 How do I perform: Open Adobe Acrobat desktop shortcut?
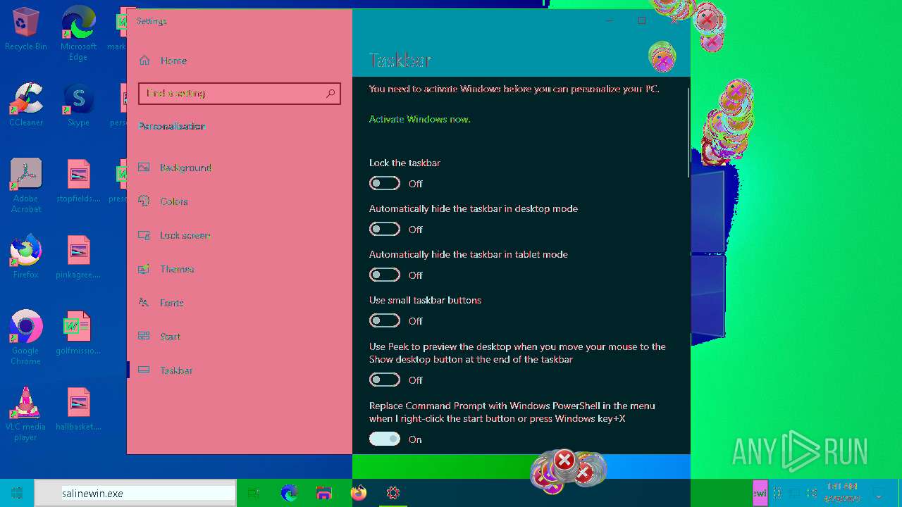(25, 186)
